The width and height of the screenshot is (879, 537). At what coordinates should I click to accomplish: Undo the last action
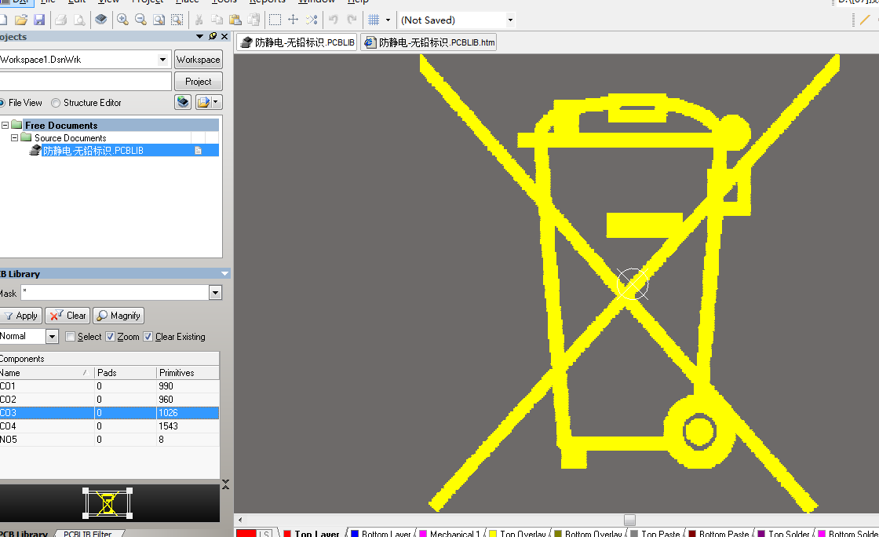click(x=333, y=20)
